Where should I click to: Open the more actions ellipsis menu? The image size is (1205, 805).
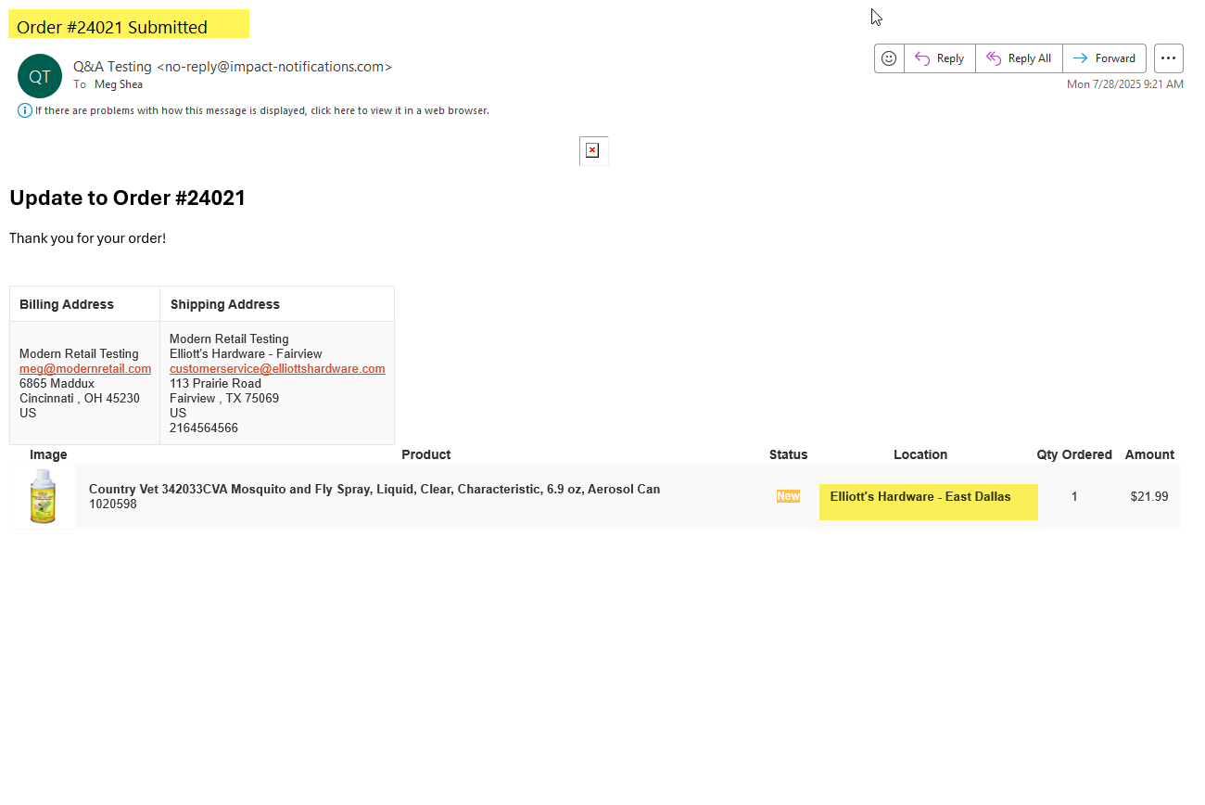click(1168, 58)
